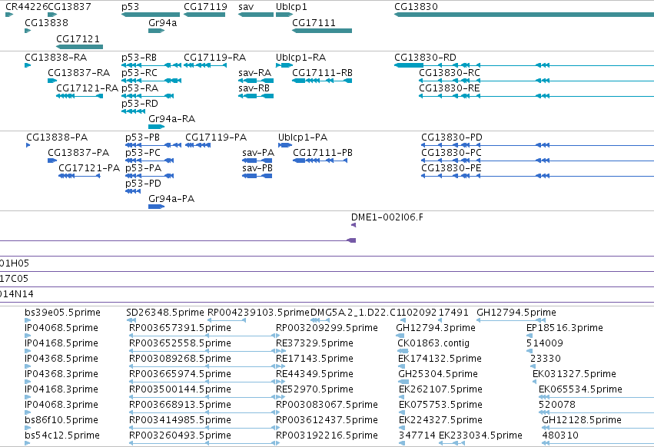Select RP003657391.5prime EST label
The image size is (654, 447).
180,328
